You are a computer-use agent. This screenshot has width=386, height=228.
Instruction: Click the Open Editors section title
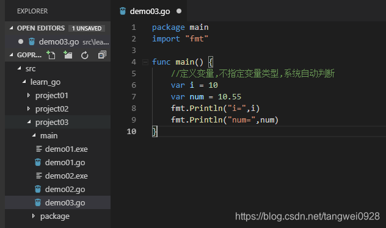(x=41, y=28)
